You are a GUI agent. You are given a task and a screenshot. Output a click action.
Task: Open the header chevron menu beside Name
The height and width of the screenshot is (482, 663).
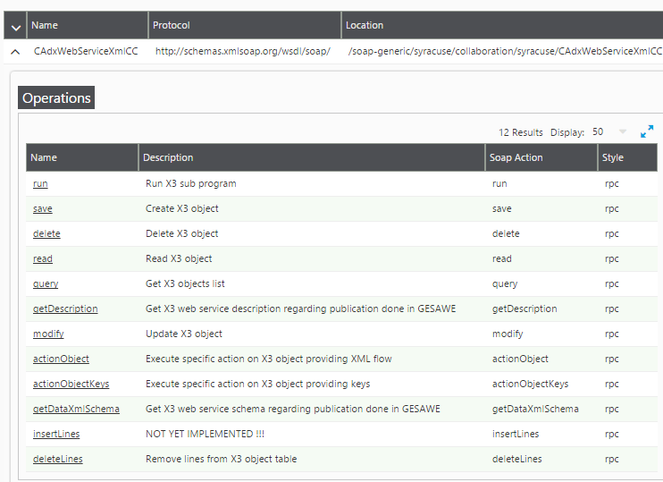[x=16, y=28]
